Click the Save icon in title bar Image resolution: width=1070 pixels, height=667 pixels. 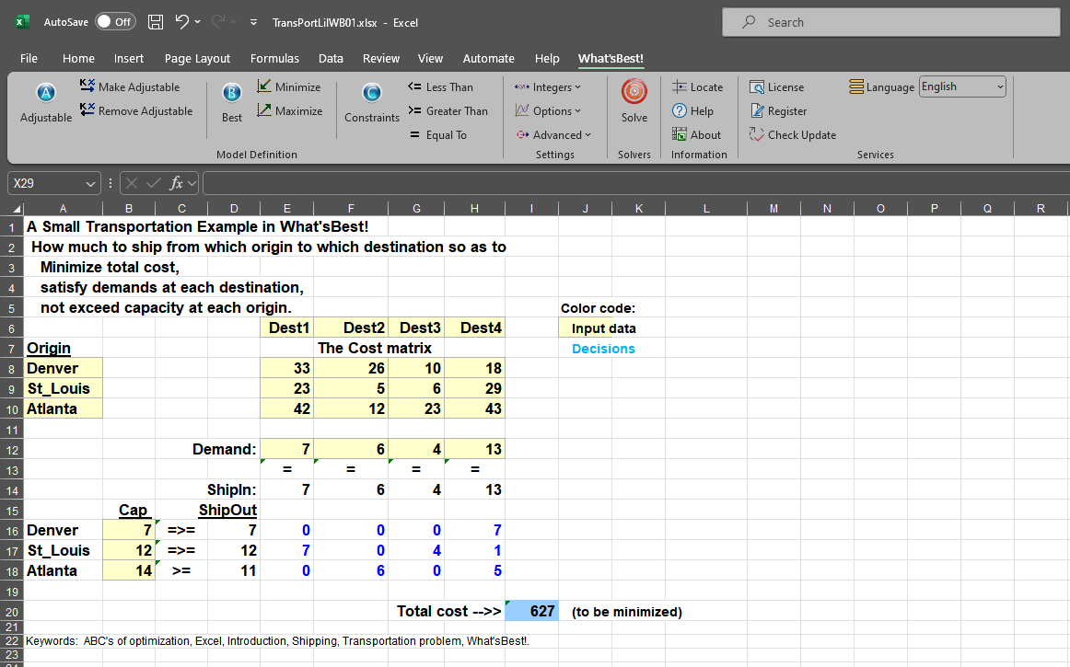pyautogui.click(x=156, y=22)
